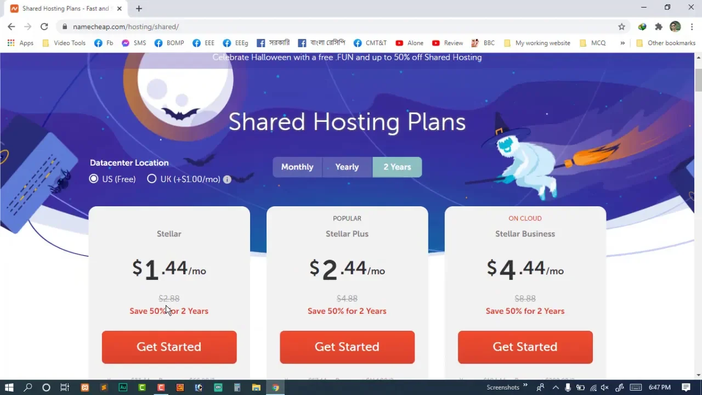Screen dimensions: 702x395
Task: Select US (Free) datacenter location
Action: pyautogui.click(x=112, y=179)
